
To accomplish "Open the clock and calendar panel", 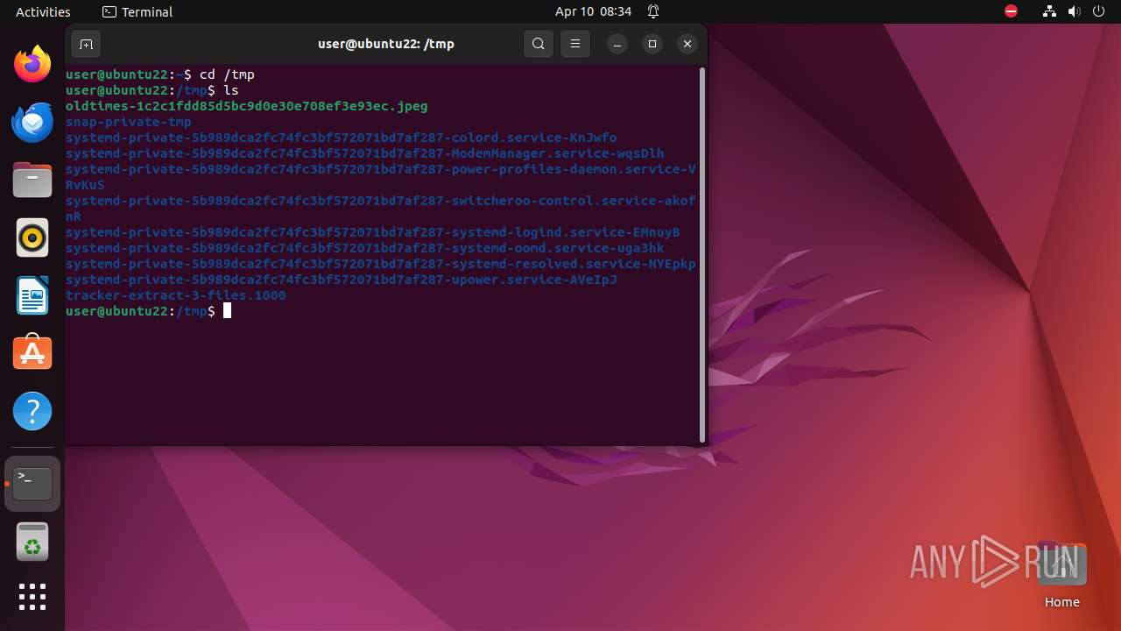I will pyautogui.click(x=593, y=11).
